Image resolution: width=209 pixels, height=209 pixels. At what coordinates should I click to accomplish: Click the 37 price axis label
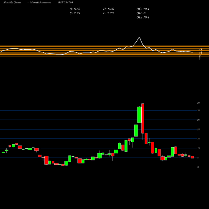pos(199,103)
